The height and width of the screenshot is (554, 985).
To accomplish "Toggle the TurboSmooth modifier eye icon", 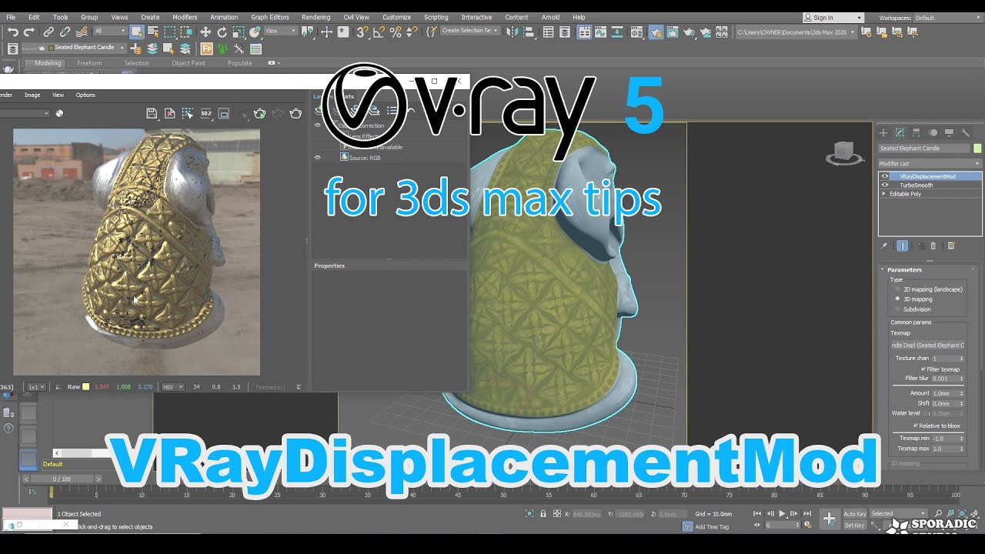I will (x=884, y=185).
